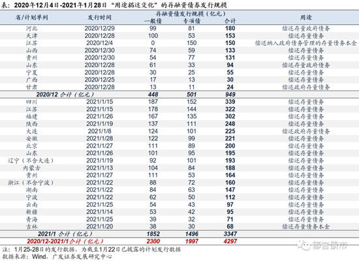Select the date 2020/12/29 for 河北
Image resolution: width=359 pixels, height=261 pixels.
click(100, 29)
